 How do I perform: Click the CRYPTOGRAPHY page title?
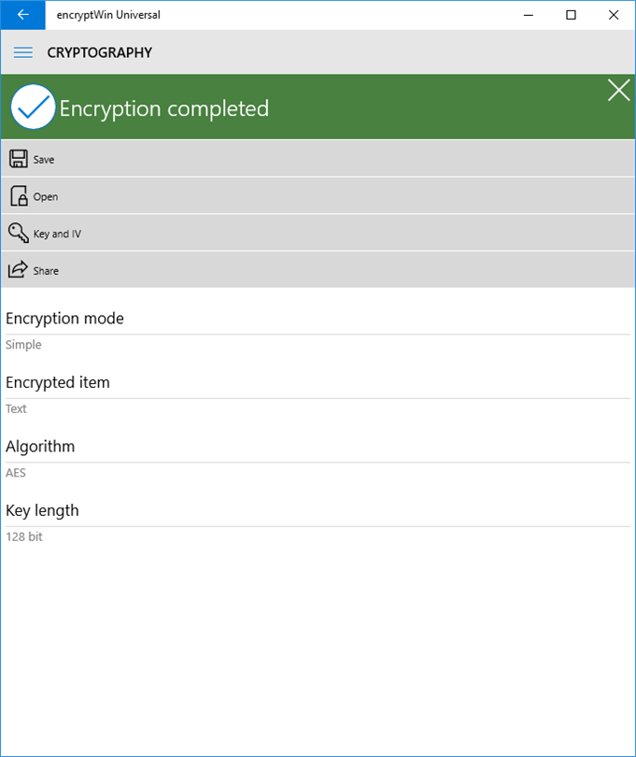100,52
